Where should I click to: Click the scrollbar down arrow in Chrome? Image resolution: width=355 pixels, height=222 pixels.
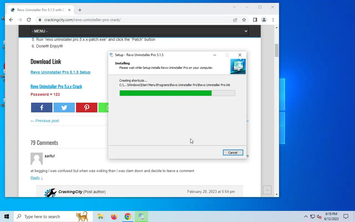pyautogui.click(x=277, y=195)
